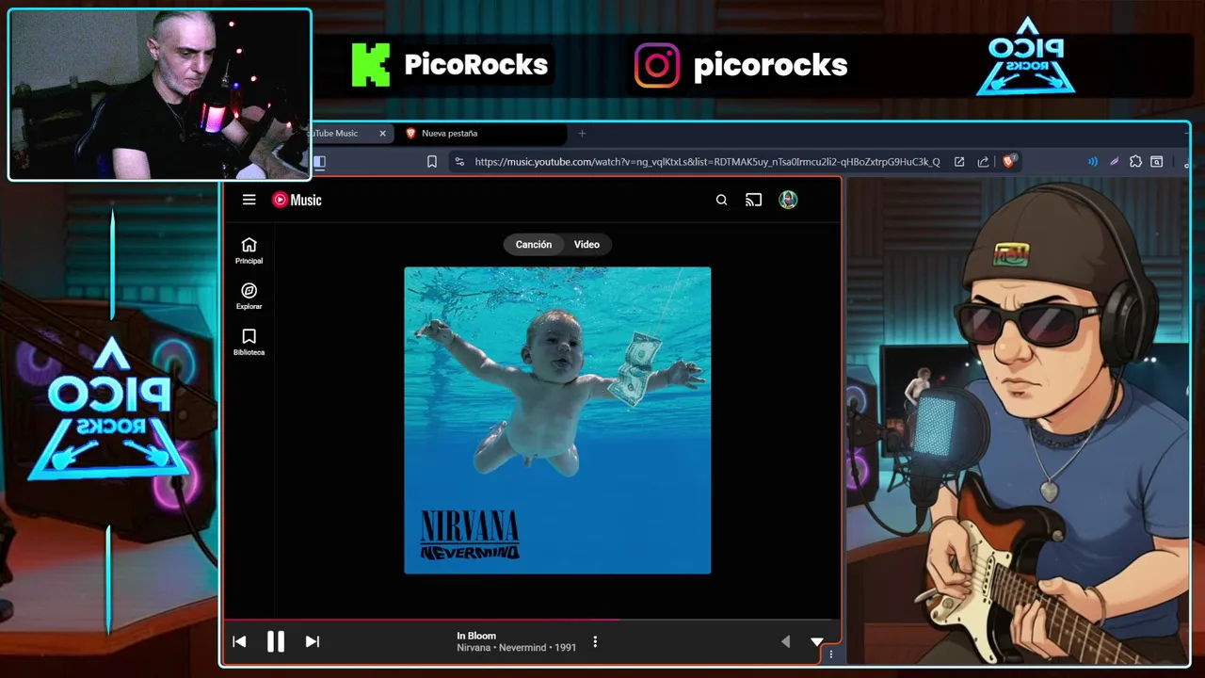This screenshot has width=1205, height=678.
Task: Open the Biblioteca library section
Action: point(249,342)
